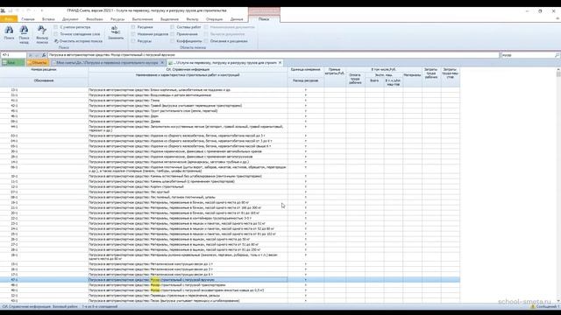
Task: Close the Услуги на перевозку document tab
Action: [x=280, y=62]
